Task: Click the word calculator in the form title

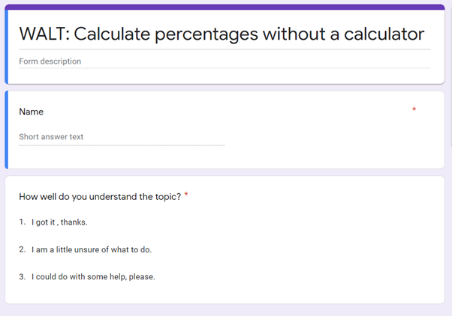Action: click(x=384, y=34)
